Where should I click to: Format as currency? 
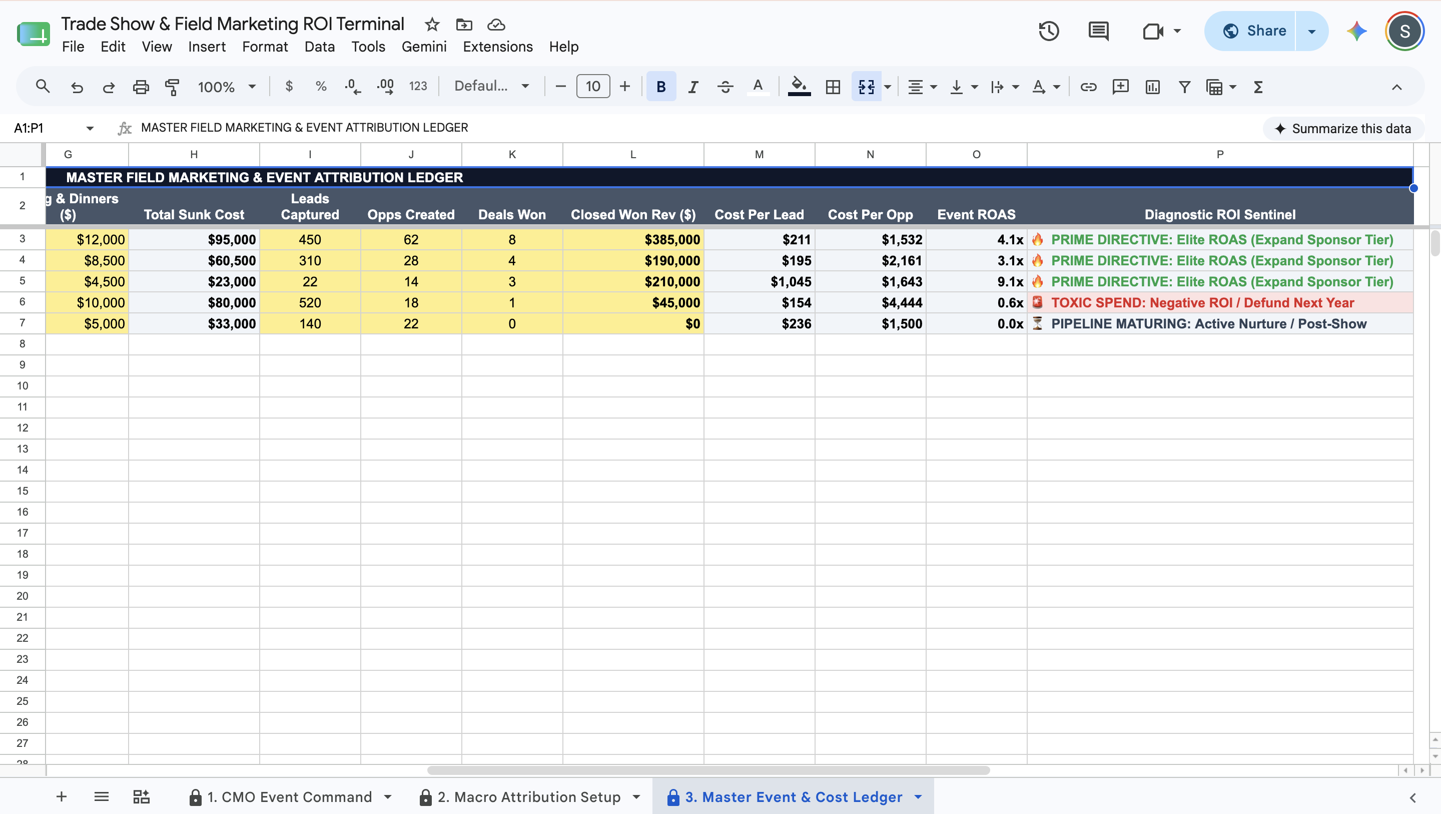tap(289, 86)
